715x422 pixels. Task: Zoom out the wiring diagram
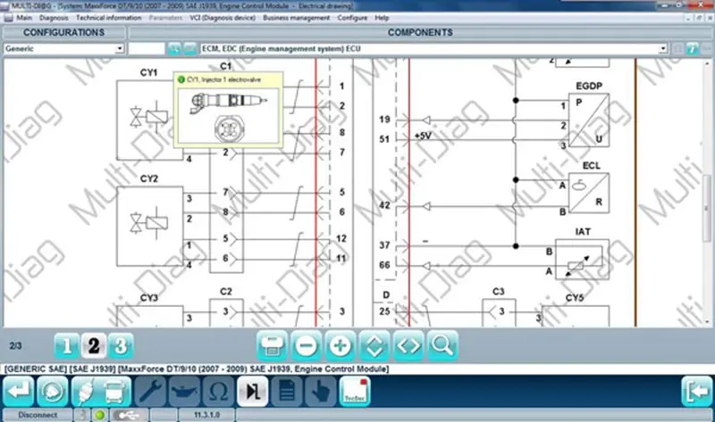[x=306, y=346]
